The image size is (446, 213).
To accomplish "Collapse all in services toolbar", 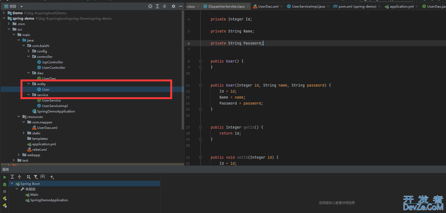I will (x=19, y=177).
